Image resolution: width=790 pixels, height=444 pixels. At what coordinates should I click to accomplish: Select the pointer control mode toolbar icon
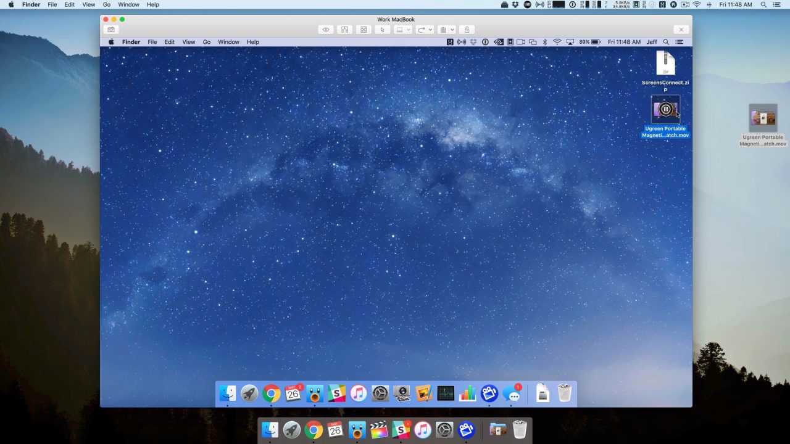click(x=382, y=30)
